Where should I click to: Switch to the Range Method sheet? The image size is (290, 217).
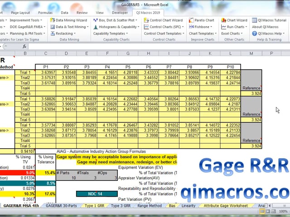point(150,206)
